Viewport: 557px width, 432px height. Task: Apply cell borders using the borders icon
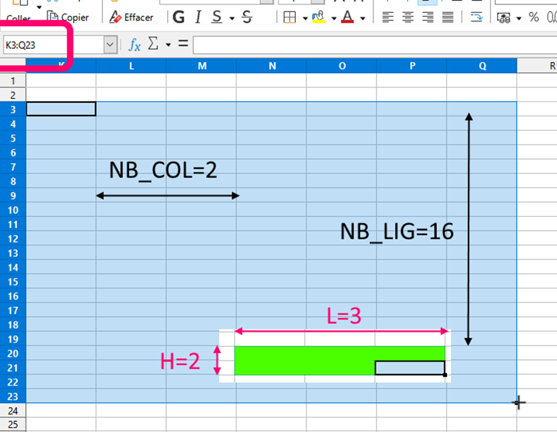(291, 17)
